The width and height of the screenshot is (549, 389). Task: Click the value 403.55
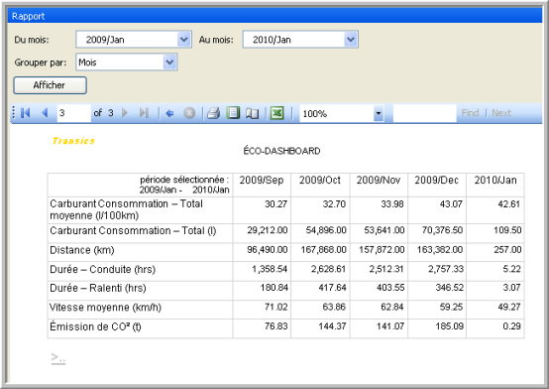point(390,288)
